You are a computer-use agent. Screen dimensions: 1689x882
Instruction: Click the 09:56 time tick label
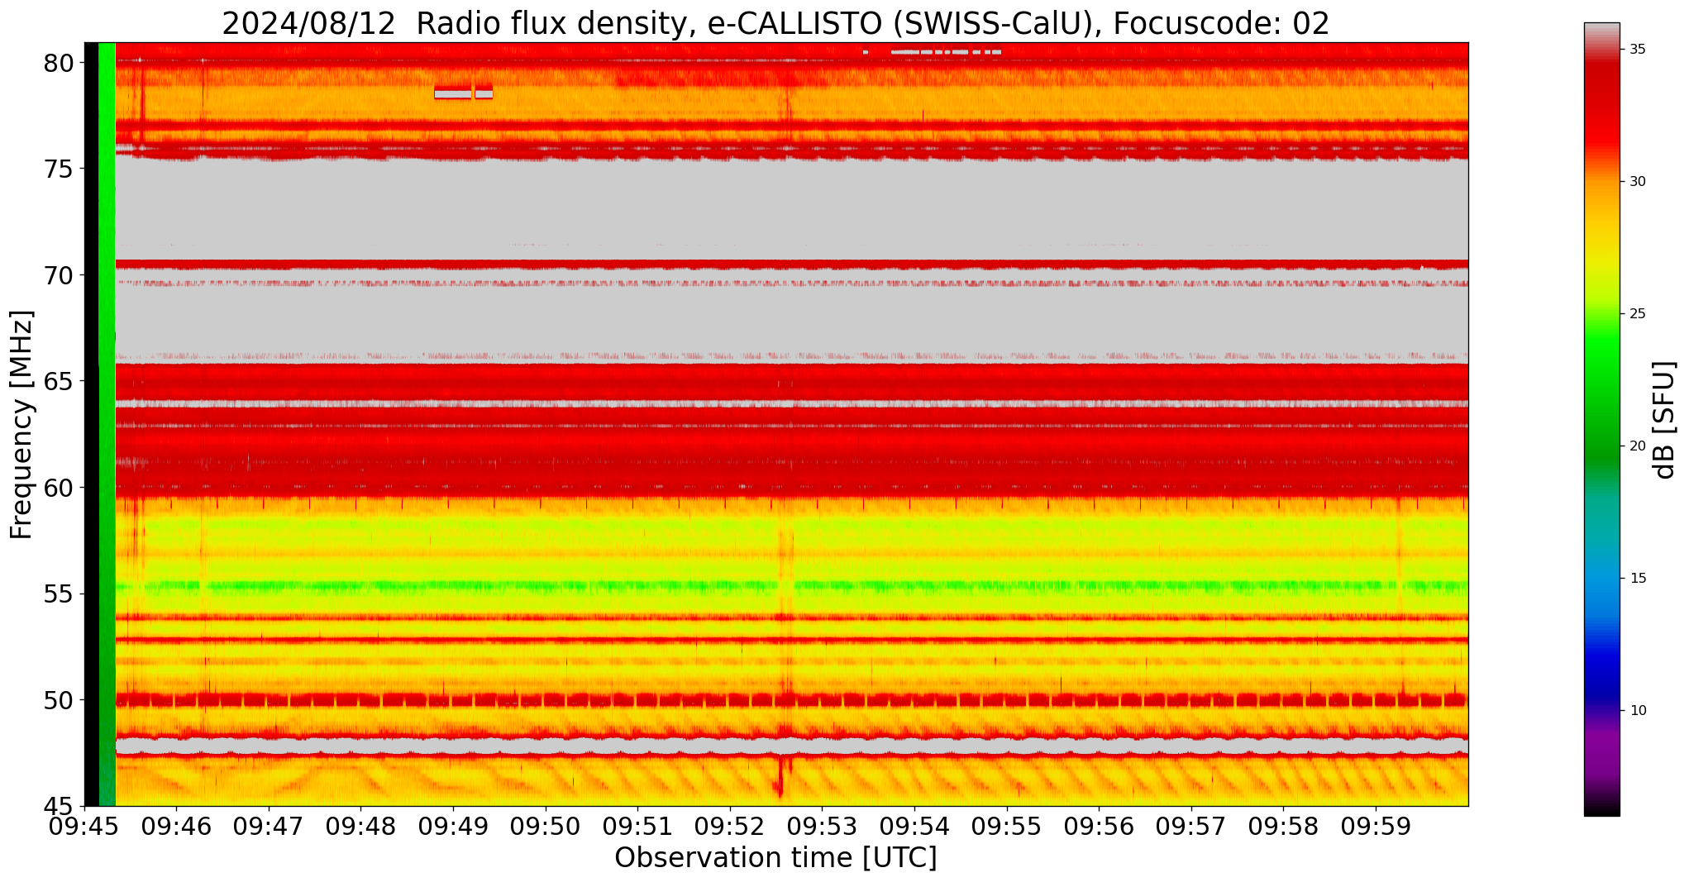click(x=1099, y=827)
